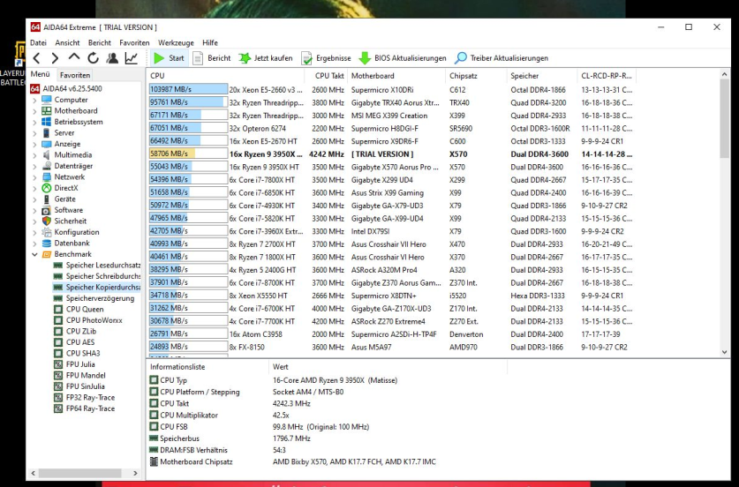Select the CPU ZLib benchmark icon
739x487 pixels.
[58, 331]
